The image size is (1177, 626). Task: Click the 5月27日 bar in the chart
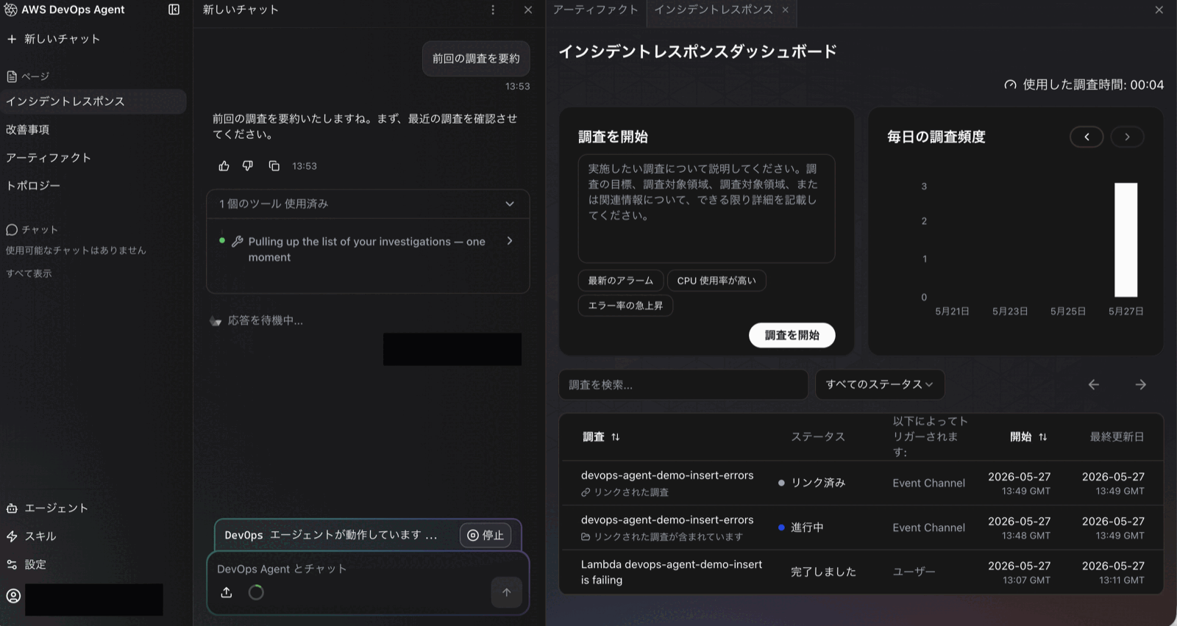1126,240
